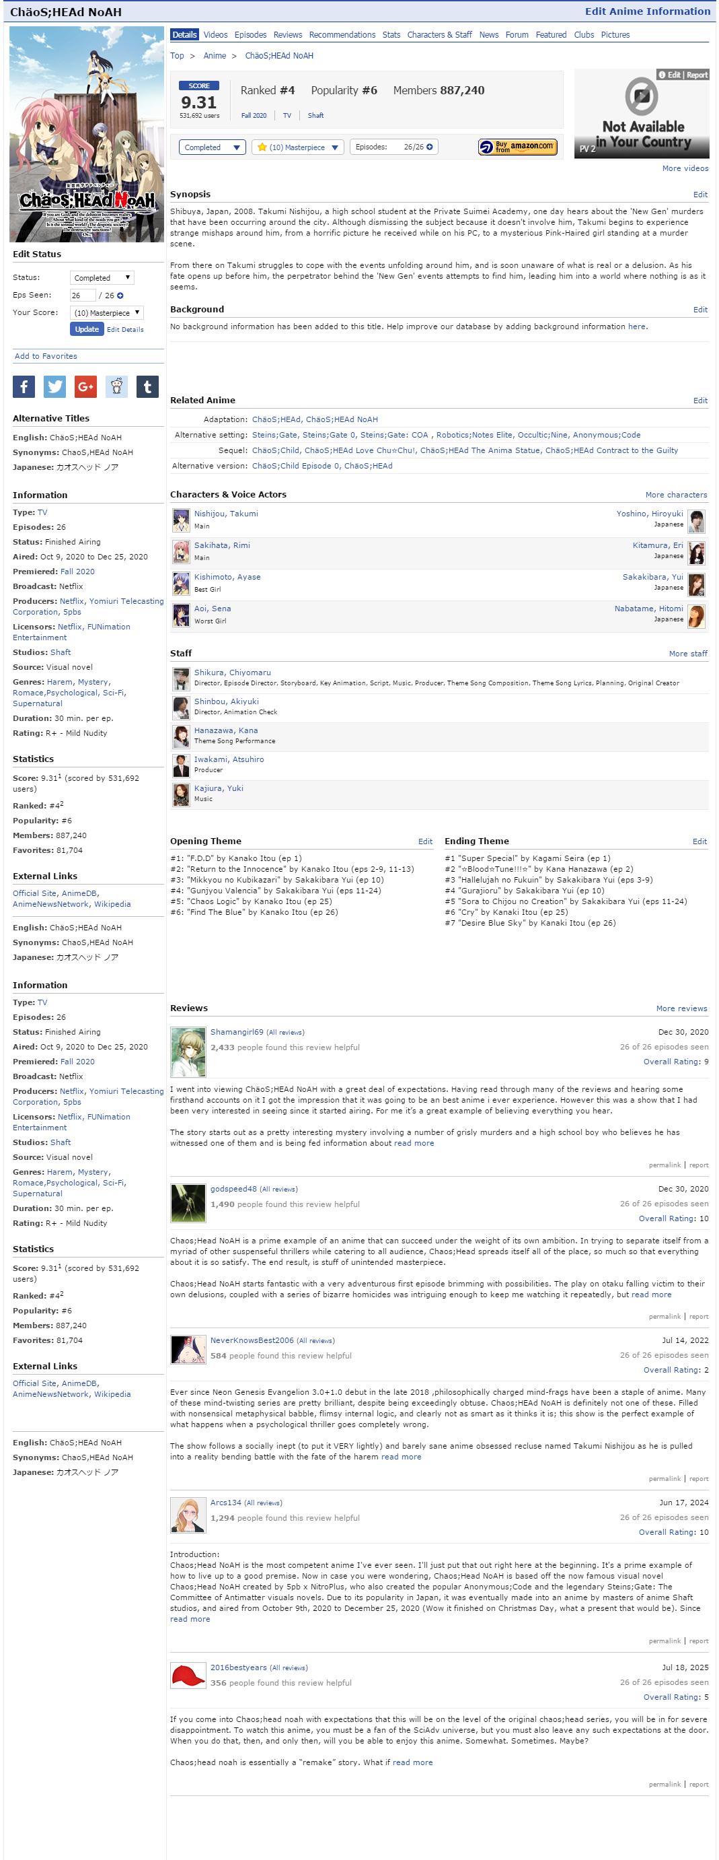Image resolution: width=719 pixels, height=1860 pixels.
Task: Open Aoi, Sena character thumbnail
Action: pyautogui.click(x=181, y=615)
